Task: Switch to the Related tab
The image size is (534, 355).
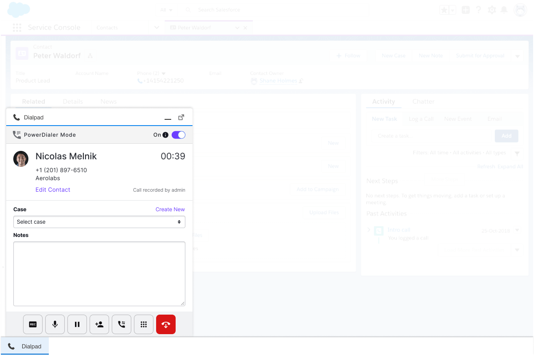Action: point(34,102)
